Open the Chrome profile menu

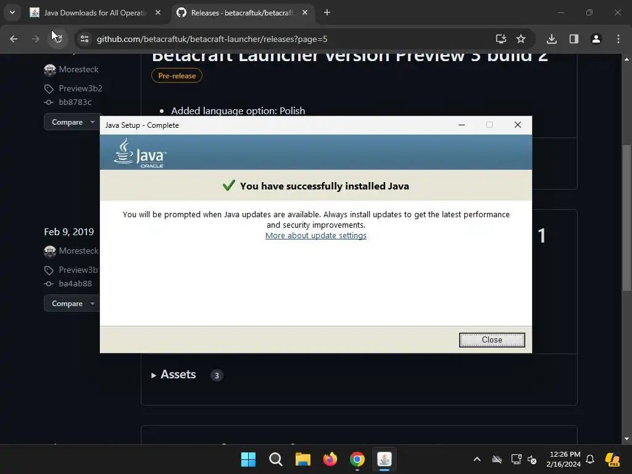click(596, 39)
